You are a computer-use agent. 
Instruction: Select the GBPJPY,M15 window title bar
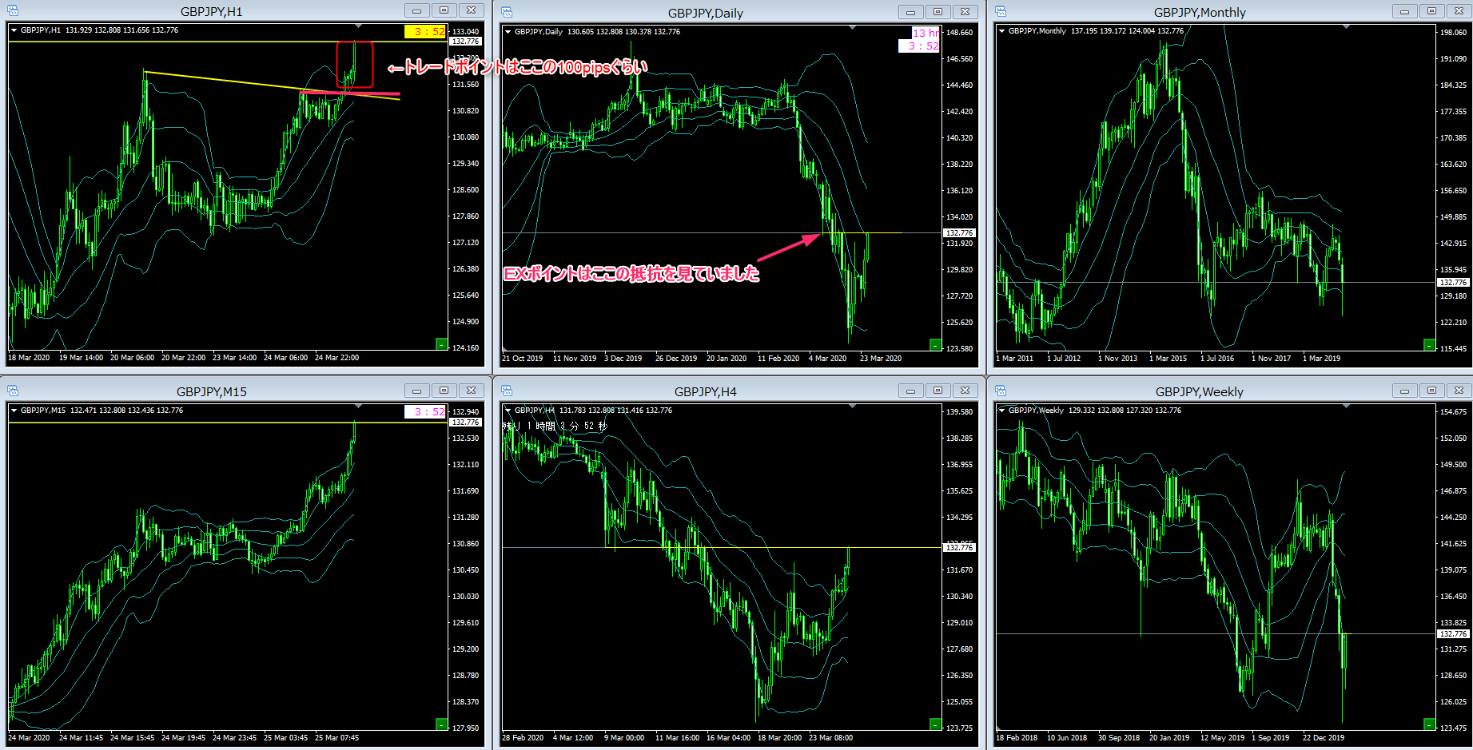click(211, 391)
